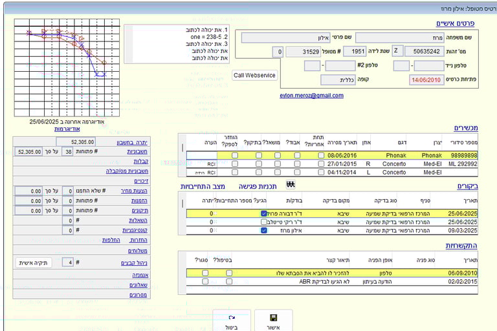This screenshot has width=497, height=331.
Task: Toggle סגור checkbox in the 02/02/2015 contact row
Action: coord(205,282)
